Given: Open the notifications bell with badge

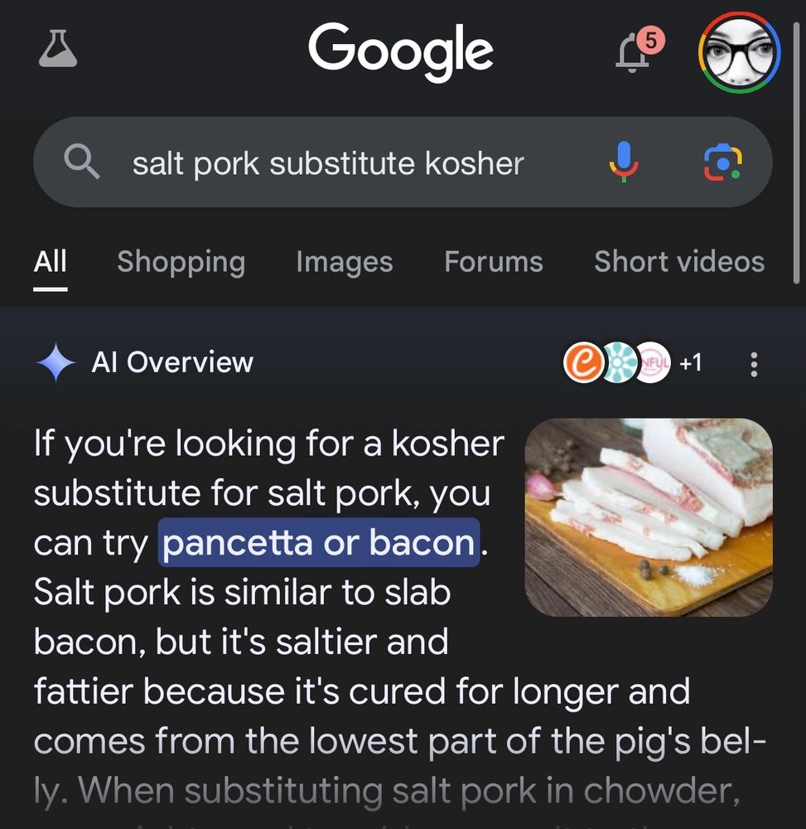Looking at the screenshot, I should coord(639,51).
